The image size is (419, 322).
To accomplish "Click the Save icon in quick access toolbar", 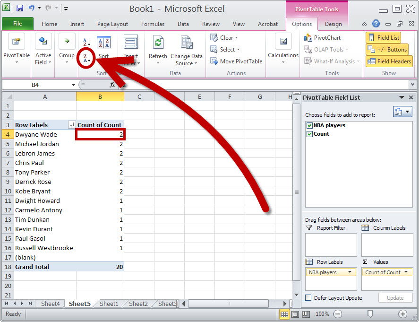I will pyautogui.click(x=20, y=9).
